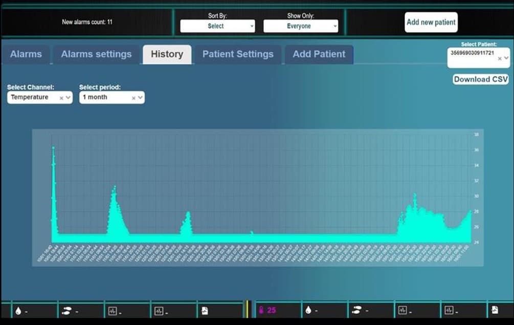This screenshot has height=325, width=514.
Task: Clear the 1 month period selection with its x
Action: [x=133, y=98]
